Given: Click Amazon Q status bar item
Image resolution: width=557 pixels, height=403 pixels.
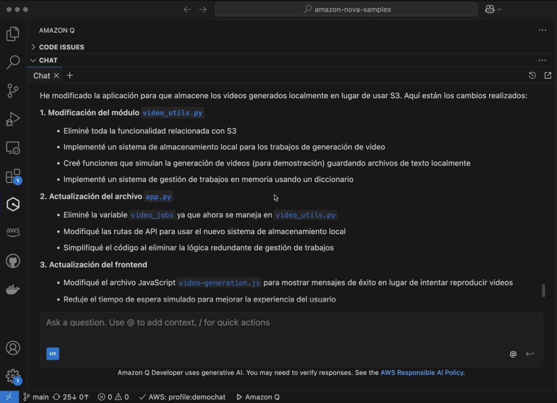Looking at the screenshot, I should [258, 397].
